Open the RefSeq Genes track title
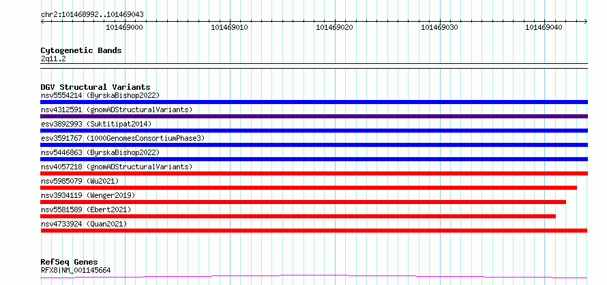The width and height of the screenshot is (607, 285). tap(70, 263)
